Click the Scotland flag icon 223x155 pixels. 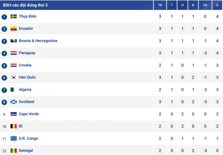(x=14, y=102)
